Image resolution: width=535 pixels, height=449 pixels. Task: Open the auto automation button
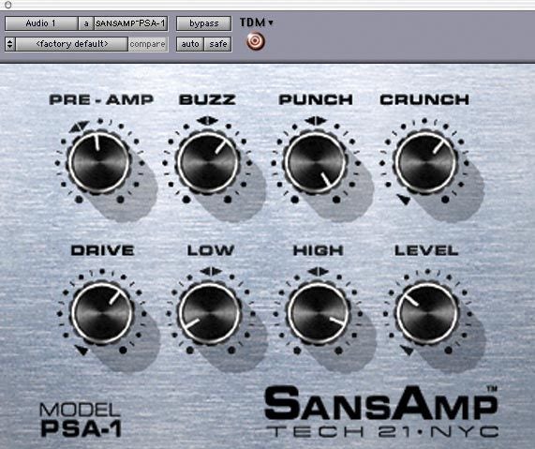pos(190,44)
